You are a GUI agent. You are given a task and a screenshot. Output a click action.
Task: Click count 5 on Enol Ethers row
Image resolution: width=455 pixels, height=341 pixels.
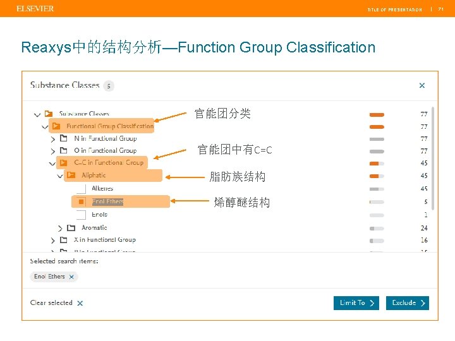click(426, 202)
